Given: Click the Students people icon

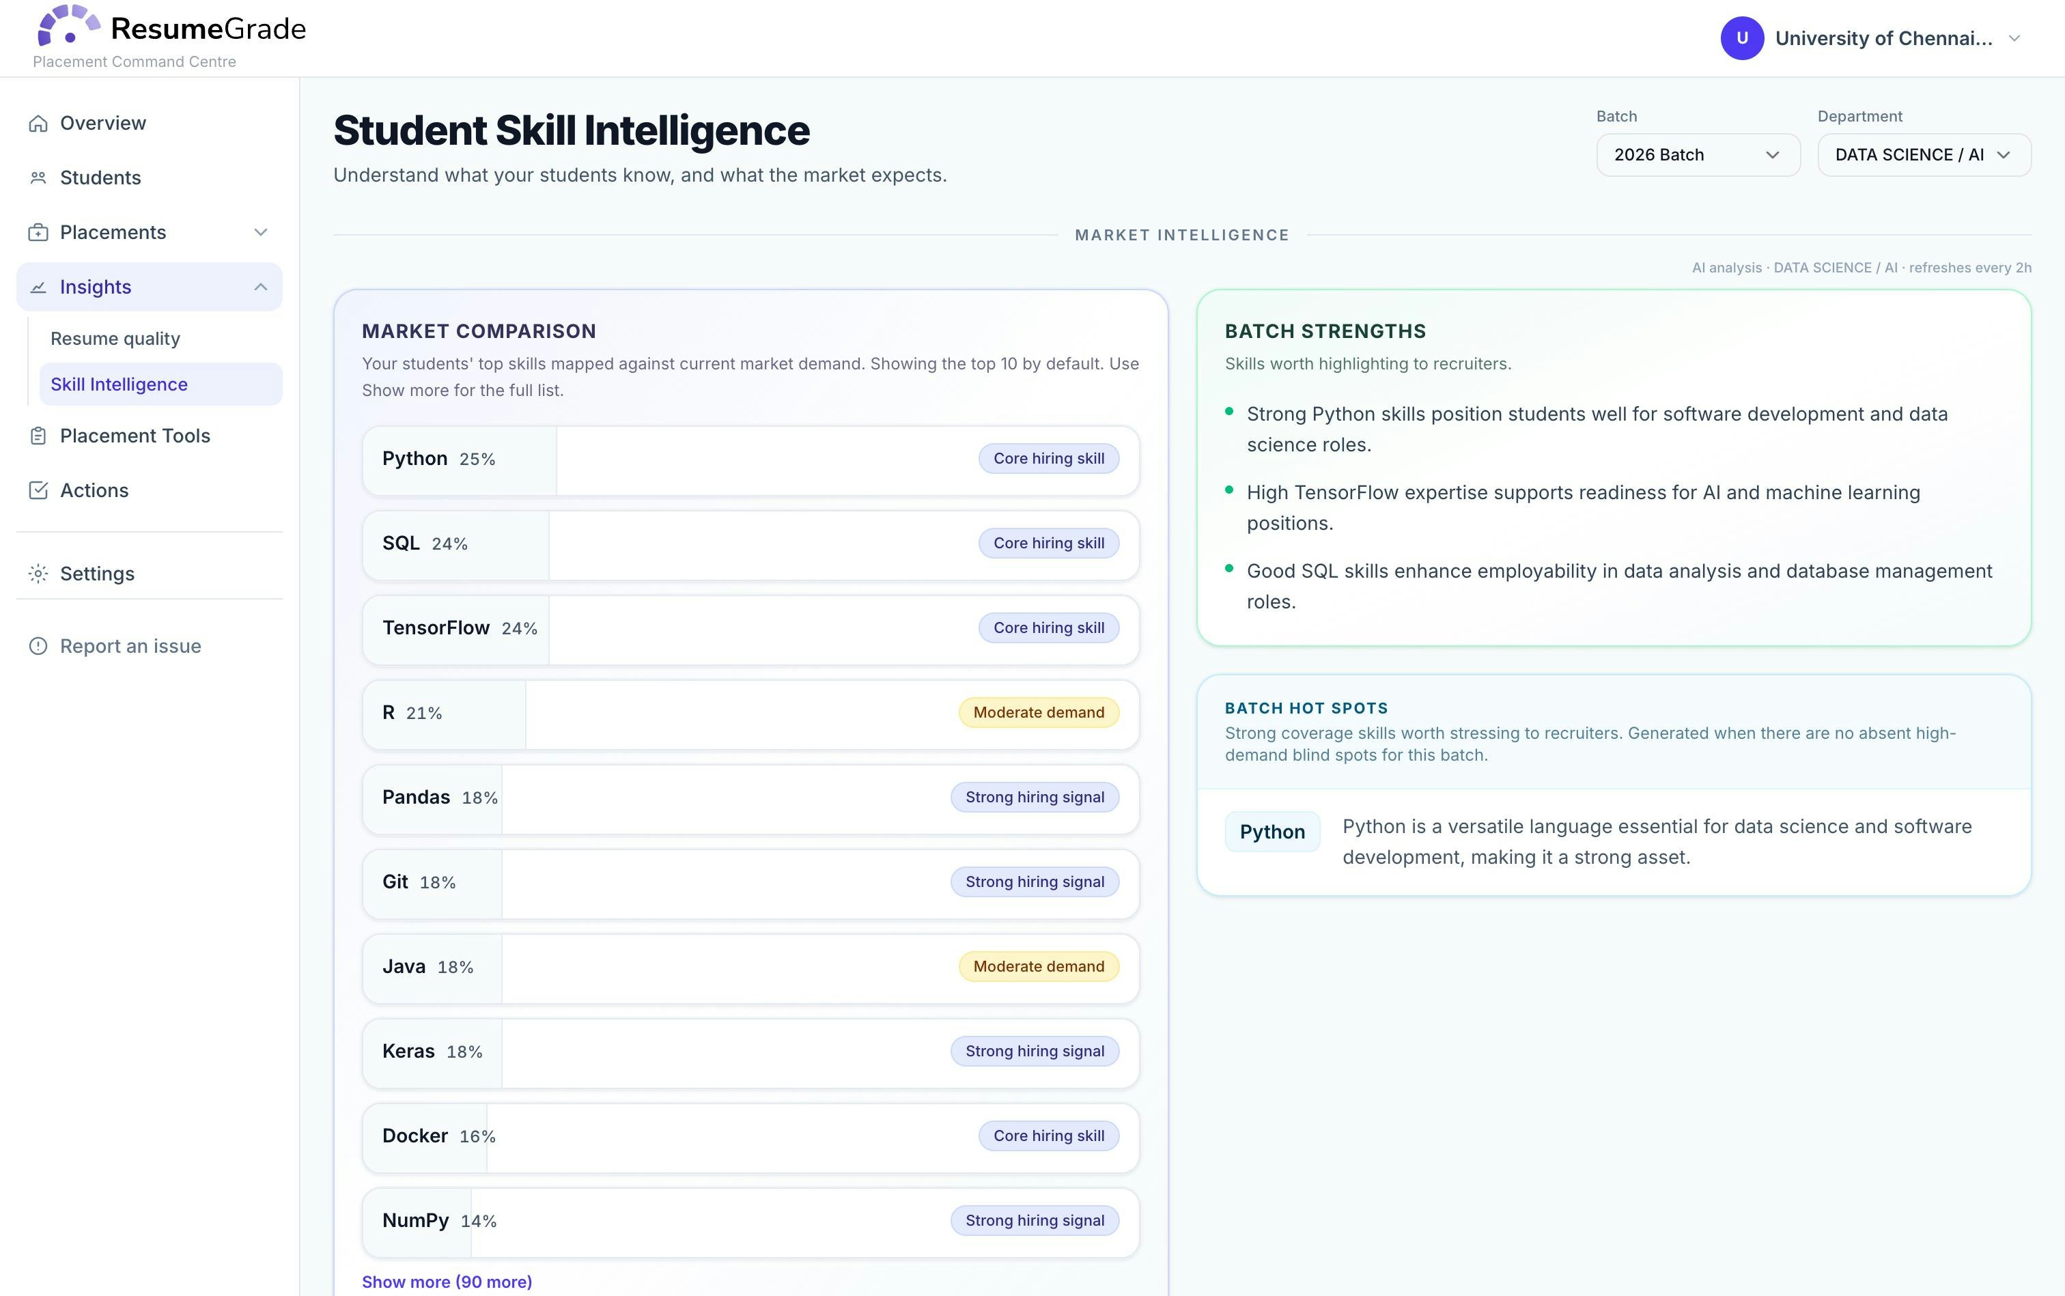Looking at the screenshot, I should [x=38, y=178].
